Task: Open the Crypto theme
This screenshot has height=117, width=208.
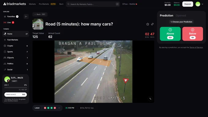Action: (x=16, y=46)
